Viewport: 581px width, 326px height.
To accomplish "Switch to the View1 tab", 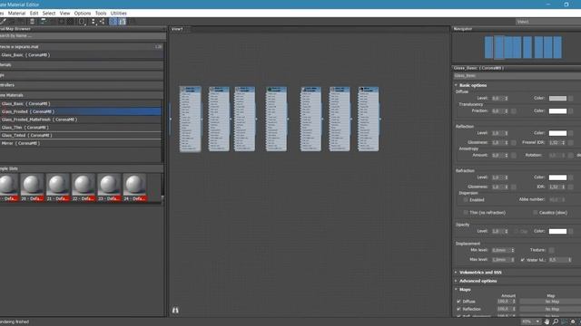I will point(178,29).
